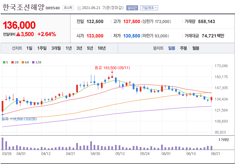This screenshot has width=235, height=164.
Task: Click the high price value 137,500
Action: (x=132, y=22)
